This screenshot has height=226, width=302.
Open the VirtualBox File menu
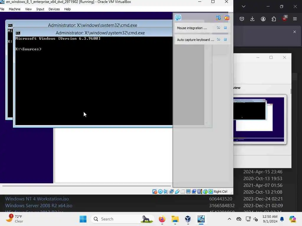(x=2, y=9)
